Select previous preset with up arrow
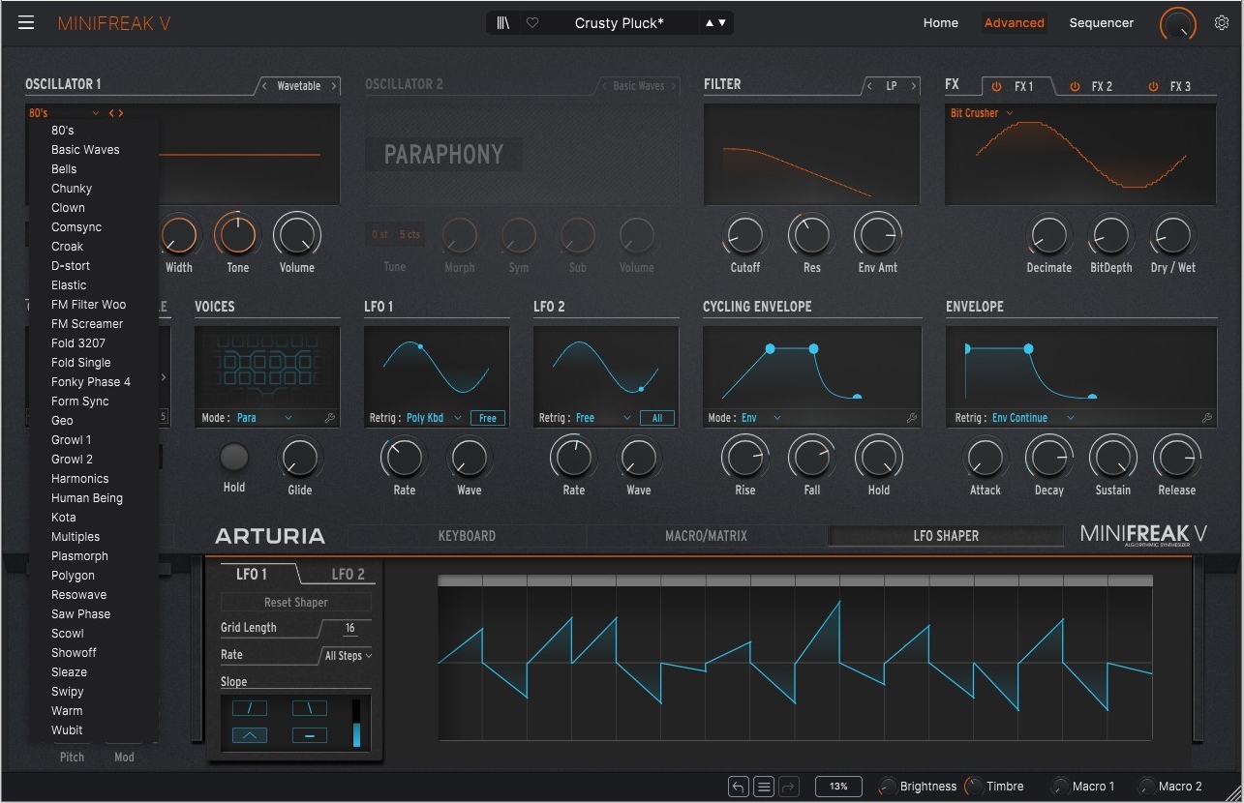The width and height of the screenshot is (1244, 803). point(710,23)
